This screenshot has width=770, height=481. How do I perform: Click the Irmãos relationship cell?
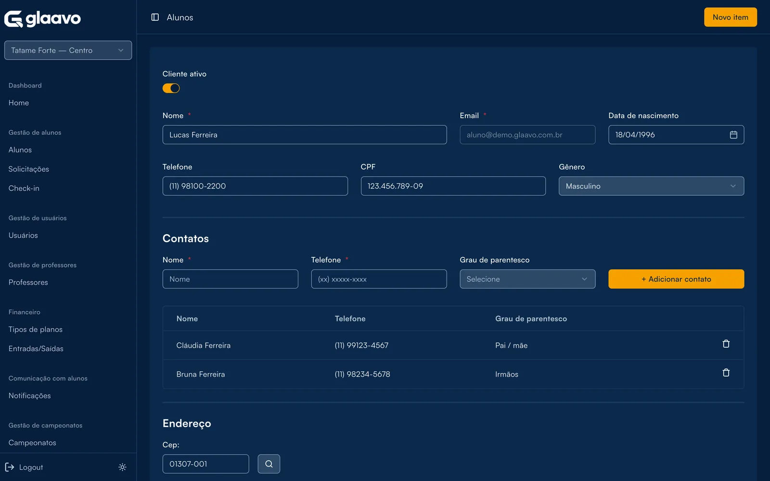(507, 374)
